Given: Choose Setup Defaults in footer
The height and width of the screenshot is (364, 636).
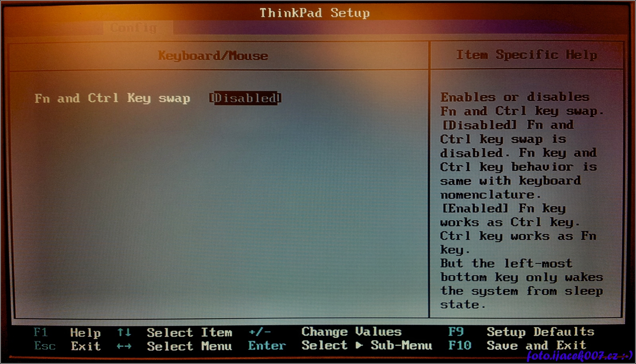Looking at the screenshot, I should click(540, 332).
